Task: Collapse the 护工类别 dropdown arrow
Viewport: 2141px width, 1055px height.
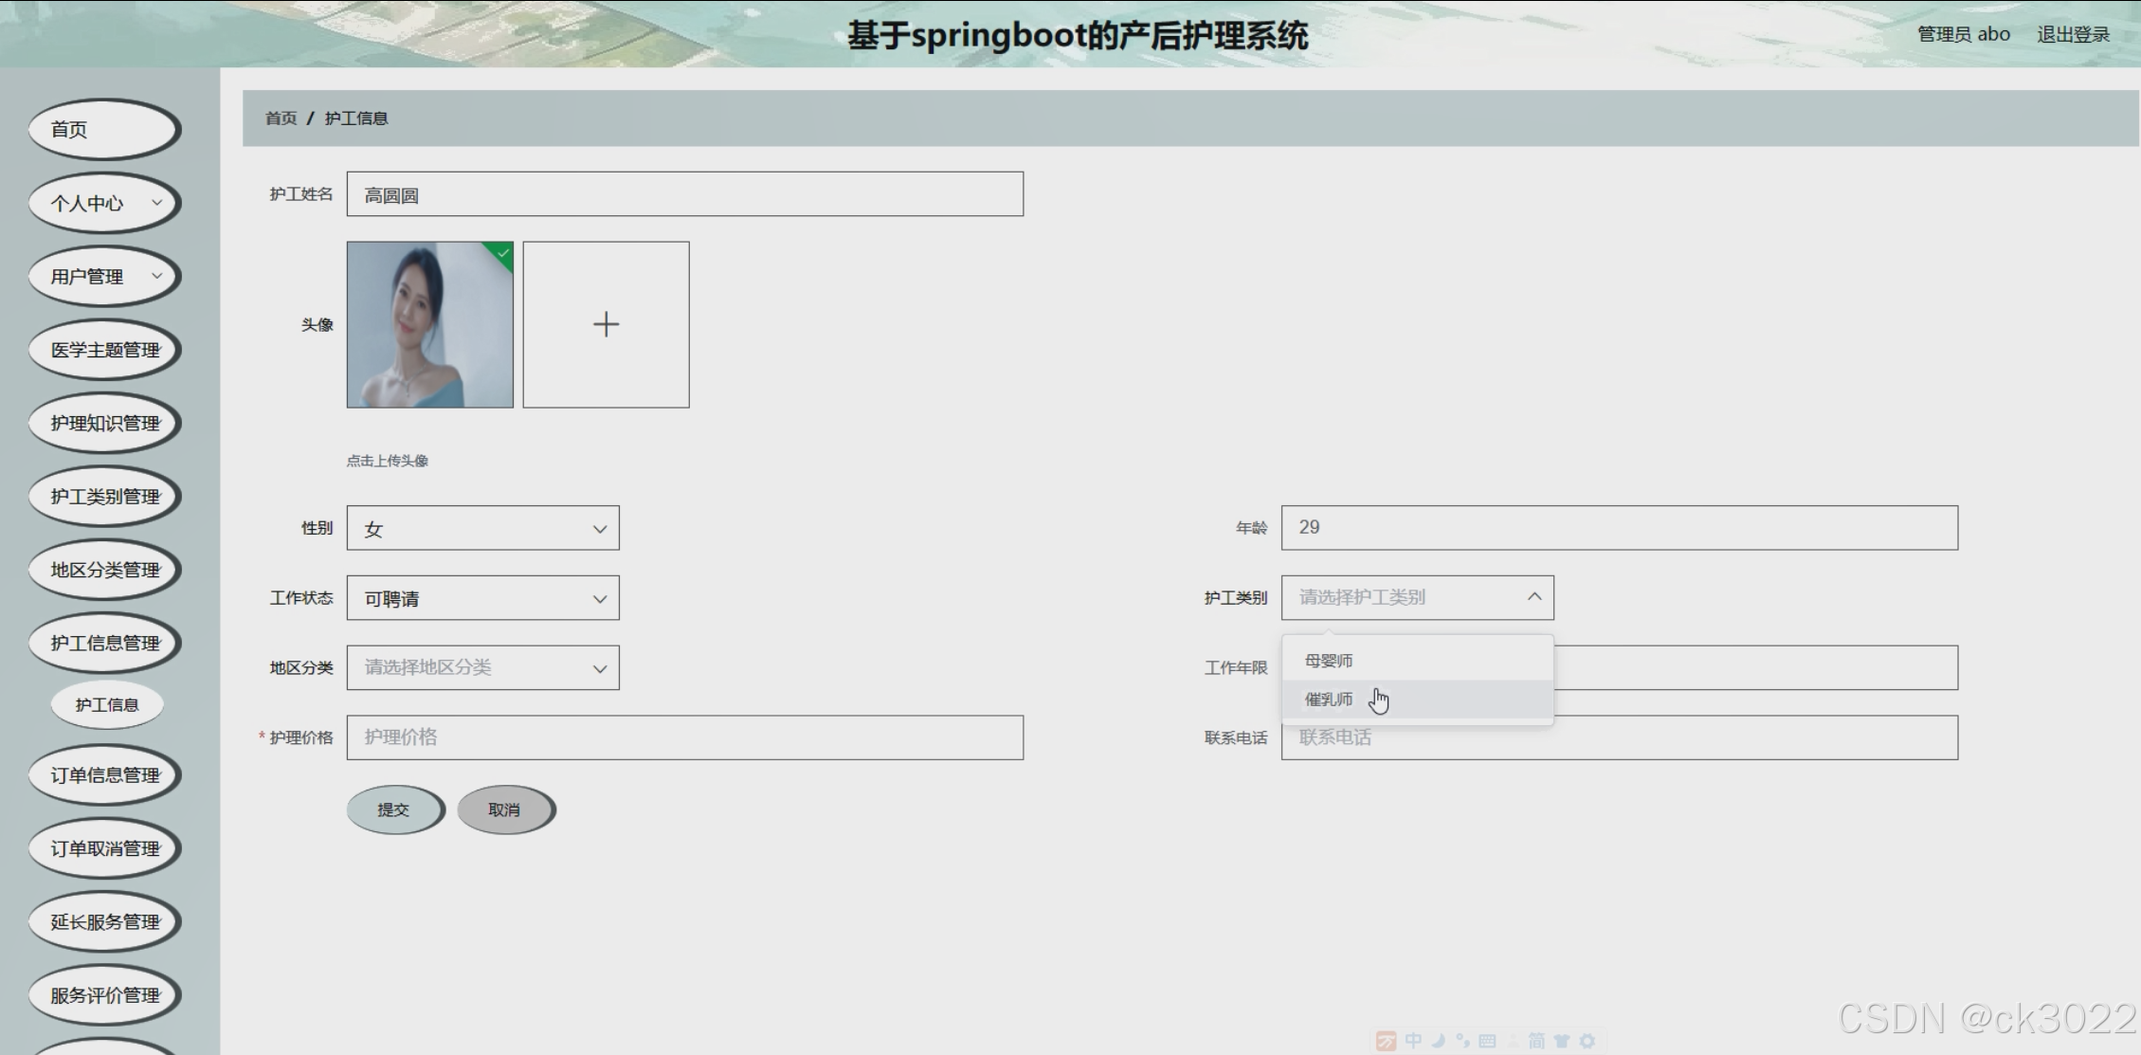Action: 1533,597
